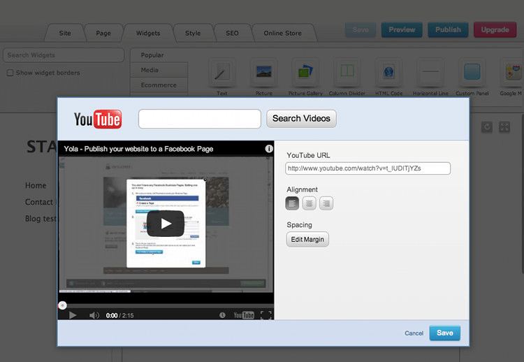Play the video with center play button
The image size is (524, 362).
(166, 224)
